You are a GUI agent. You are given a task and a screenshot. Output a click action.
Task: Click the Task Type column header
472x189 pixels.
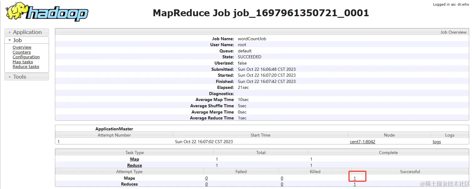(135, 153)
